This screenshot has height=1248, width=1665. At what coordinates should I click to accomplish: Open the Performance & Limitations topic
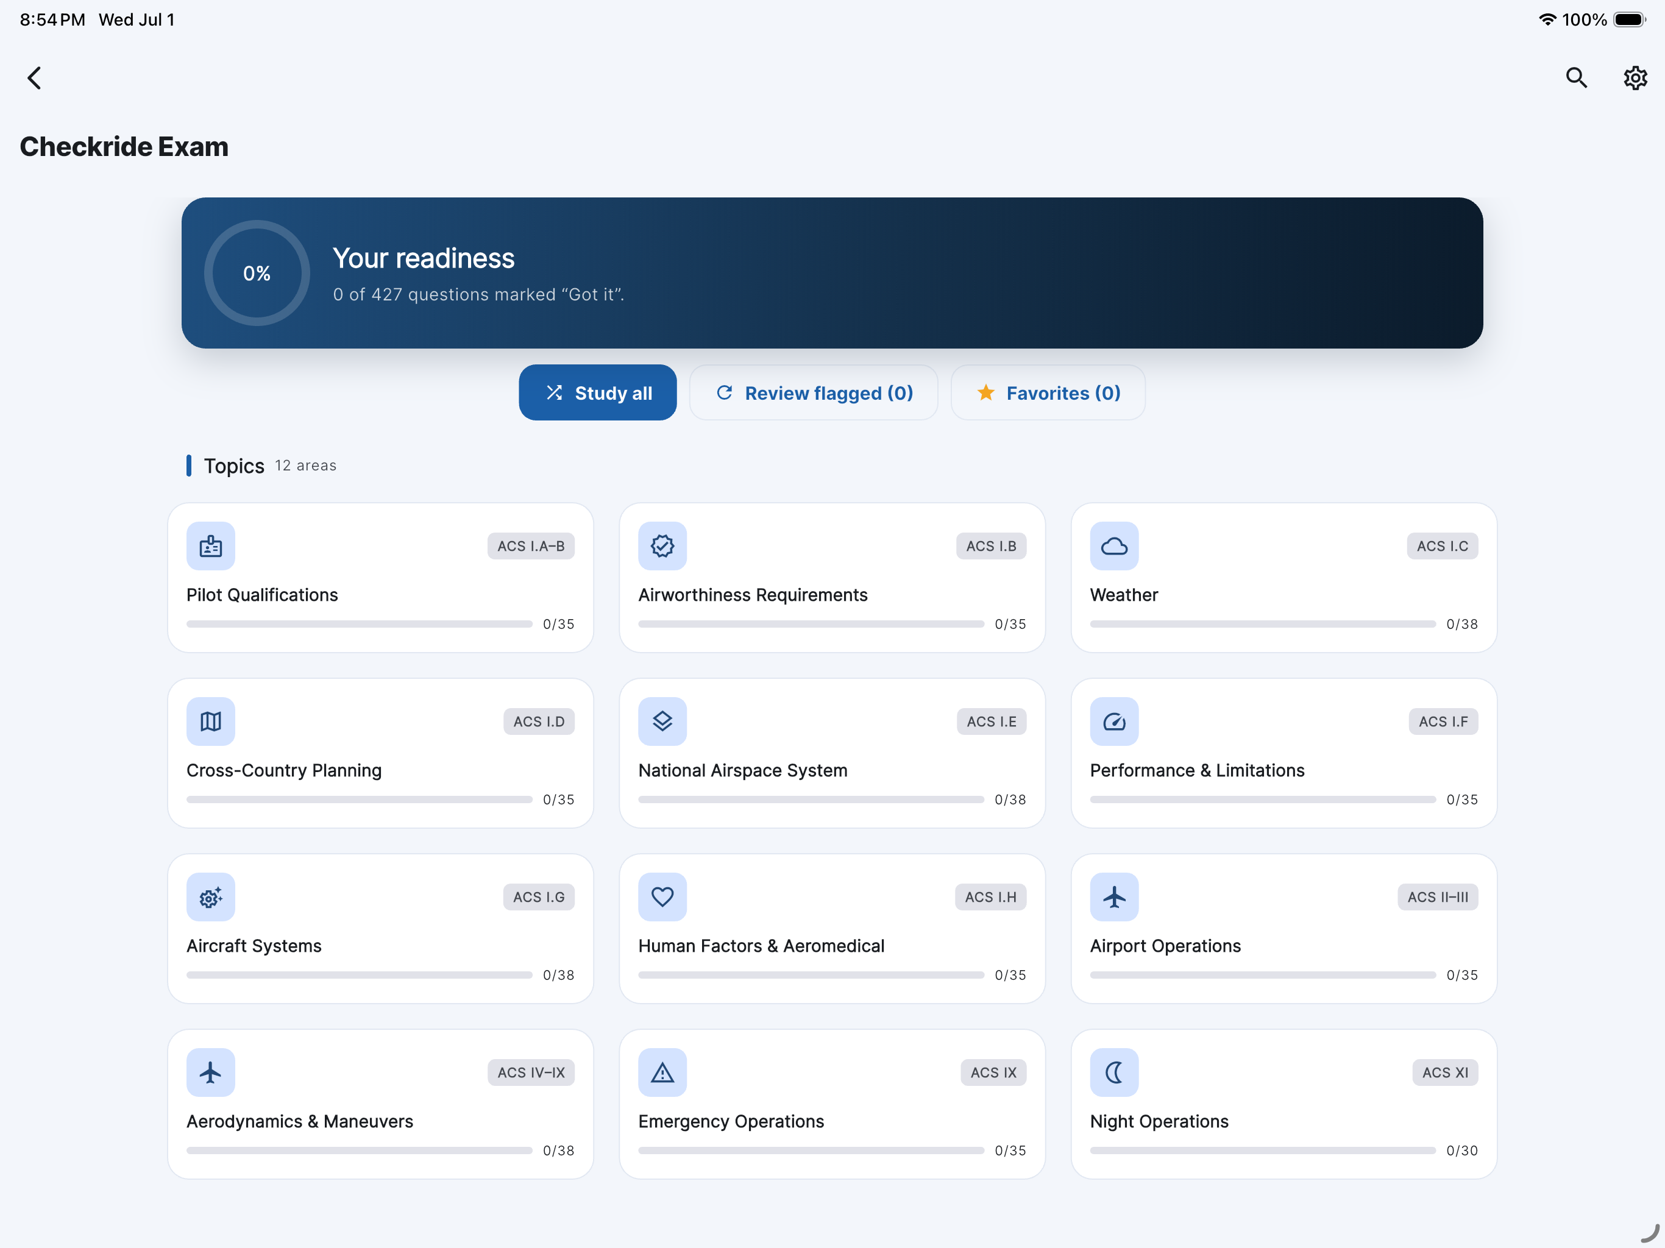(x=1284, y=753)
